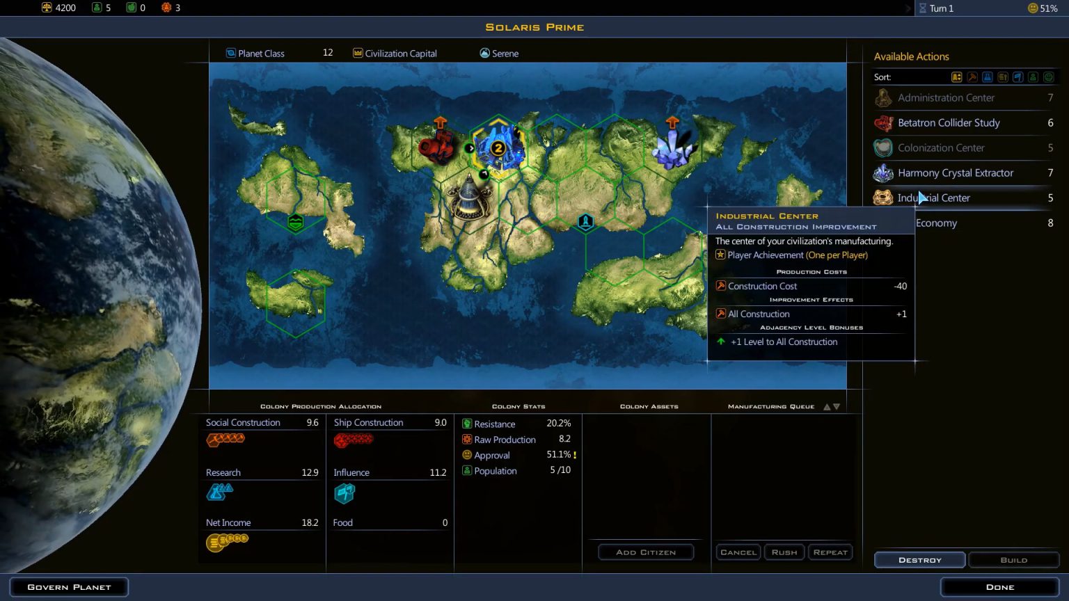The width and height of the screenshot is (1069, 601).
Task: Click Approval warning exclamation mark
Action: [575, 455]
